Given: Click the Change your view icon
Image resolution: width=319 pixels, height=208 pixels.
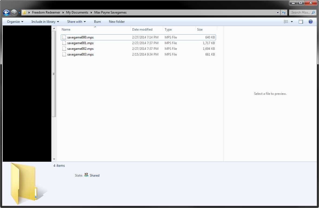Looking at the screenshot, I should (x=286, y=22).
